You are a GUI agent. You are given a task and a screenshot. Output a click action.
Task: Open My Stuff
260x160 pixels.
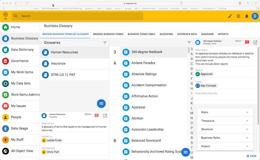20,139
